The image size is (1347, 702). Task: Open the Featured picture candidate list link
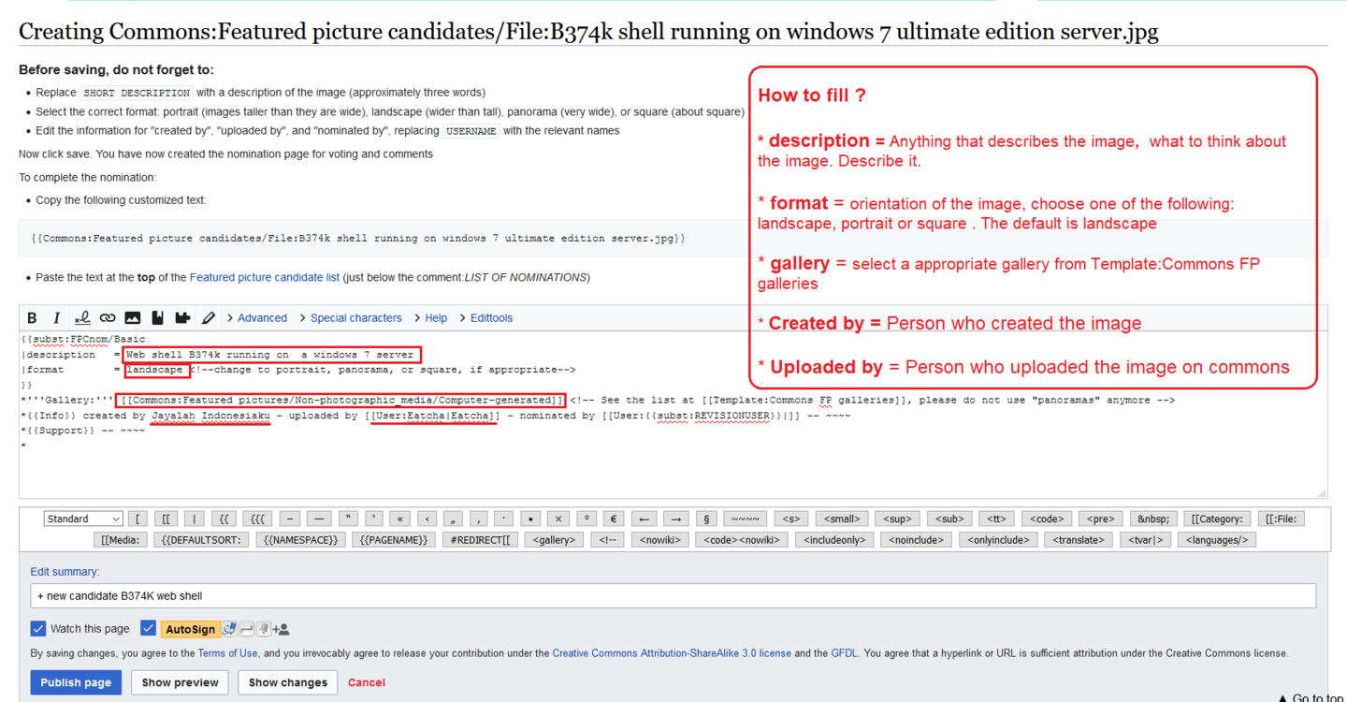click(x=264, y=277)
